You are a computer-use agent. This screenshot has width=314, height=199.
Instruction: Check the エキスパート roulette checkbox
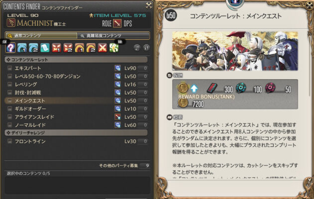click(9, 68)
